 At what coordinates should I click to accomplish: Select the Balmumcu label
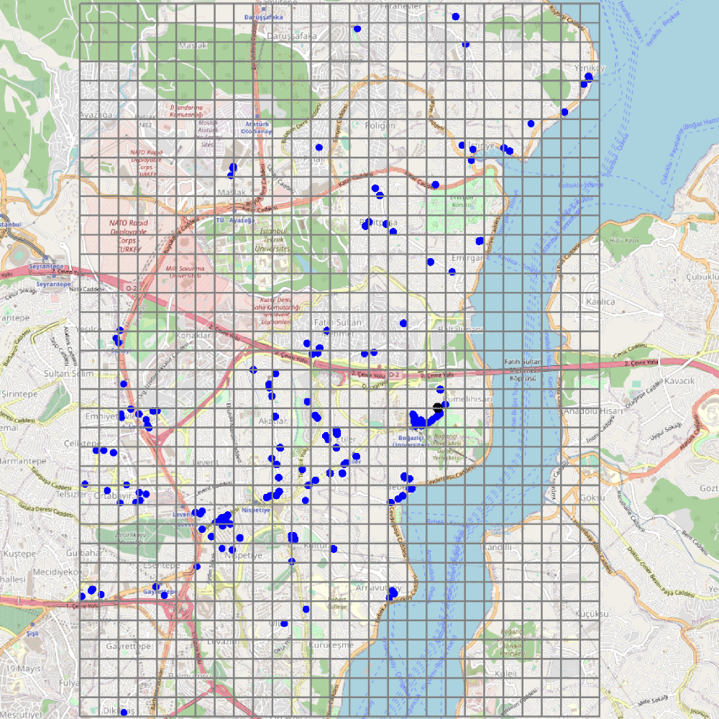click(x=189, y=676)
